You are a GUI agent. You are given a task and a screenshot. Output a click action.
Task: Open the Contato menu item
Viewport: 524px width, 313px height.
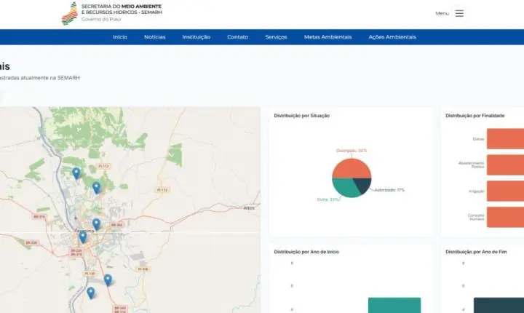[x=237, y=37]
